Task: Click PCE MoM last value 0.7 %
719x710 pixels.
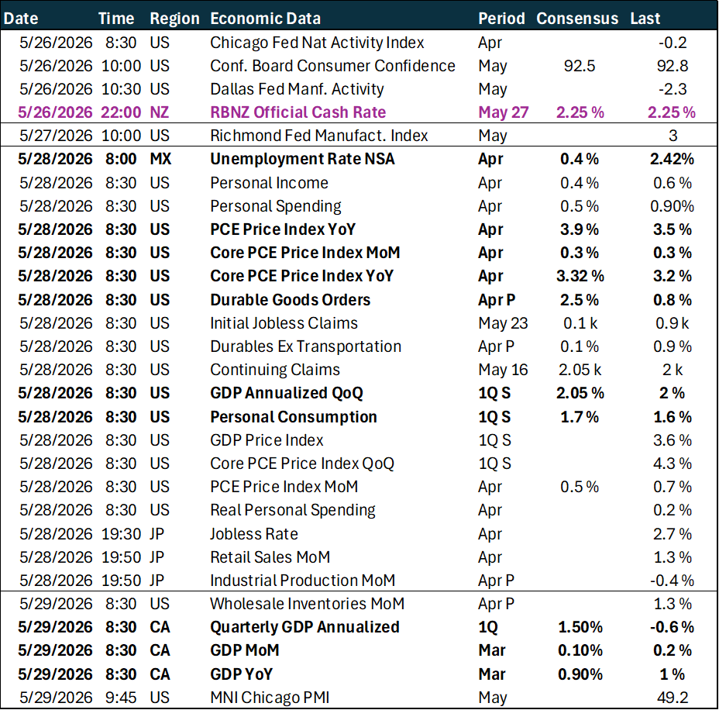Action: pyautogui.click(x=673, y=487)
